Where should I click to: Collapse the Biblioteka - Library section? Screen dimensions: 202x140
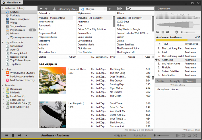(2, 8)
